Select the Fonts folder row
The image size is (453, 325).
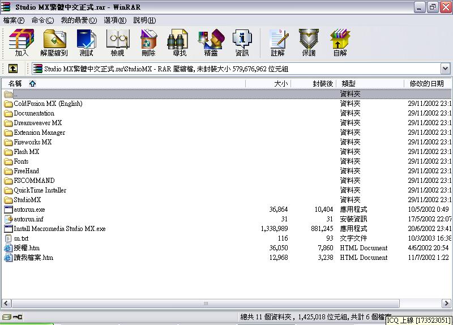226,161
